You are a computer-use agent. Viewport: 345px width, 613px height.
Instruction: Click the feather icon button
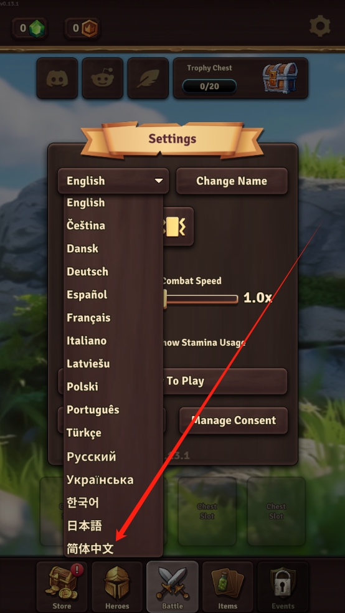(x=148, y=78)
